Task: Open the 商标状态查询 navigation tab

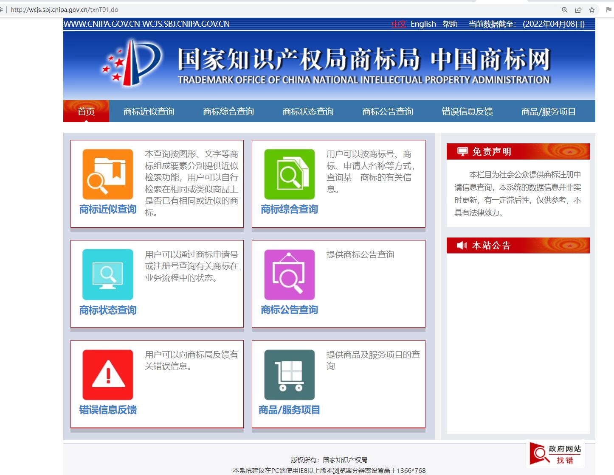Action: [x=308, y=111]
